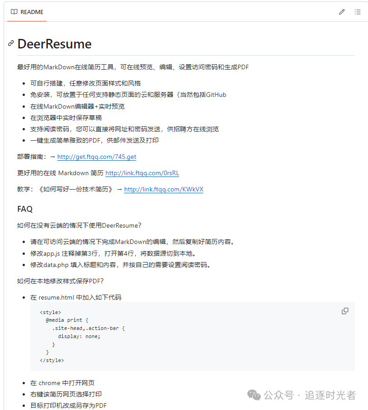
Task: Click the "<style>" opening tag line
Action: click(x=50, y=312)
